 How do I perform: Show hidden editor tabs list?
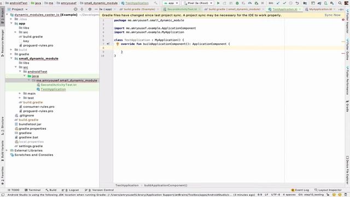pyautogui.click(x=341, y=9)
